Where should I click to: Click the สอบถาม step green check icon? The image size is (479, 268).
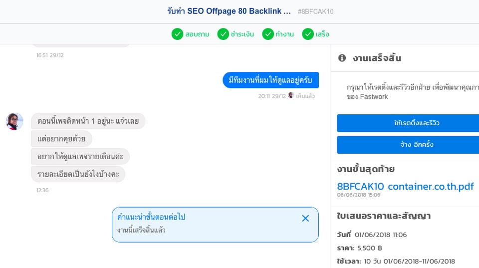pyautogui.click(x=177, y=34)
